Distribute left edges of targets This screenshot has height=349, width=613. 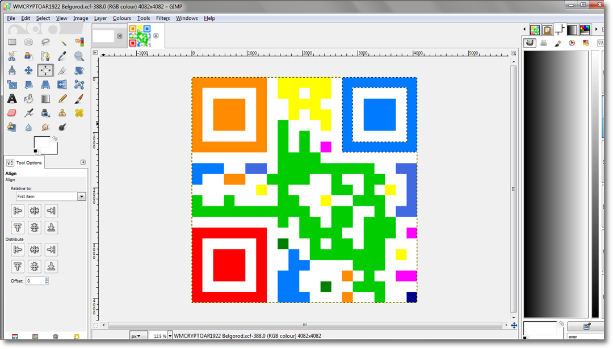[18, 249]
